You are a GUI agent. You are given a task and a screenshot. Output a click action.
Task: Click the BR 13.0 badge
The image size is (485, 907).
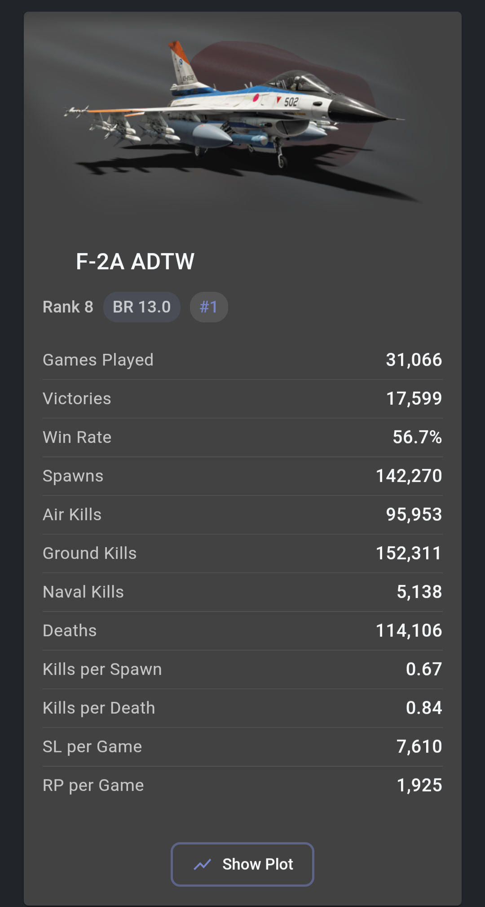click(141, 307)
